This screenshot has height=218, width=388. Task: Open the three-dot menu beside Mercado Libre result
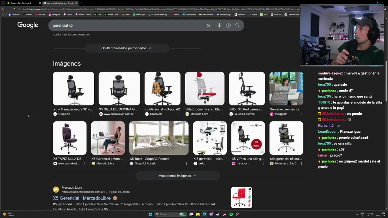coord(135,192)
